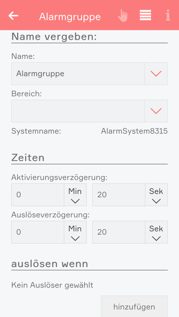The width and height of the screenshot is (179, 317).
Task: Focus the empty Bereich field
Action: point(78,111)
